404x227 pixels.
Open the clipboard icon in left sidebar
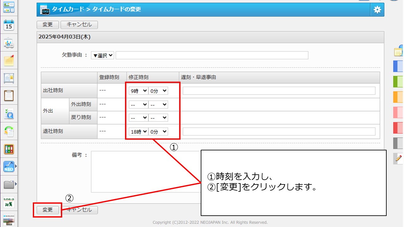[x=9, y=96]
